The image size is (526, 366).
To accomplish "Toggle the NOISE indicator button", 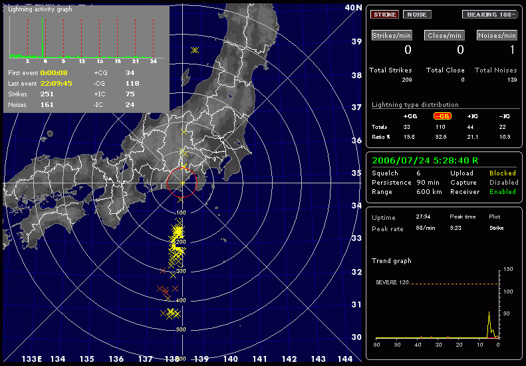I will (417, 14).
